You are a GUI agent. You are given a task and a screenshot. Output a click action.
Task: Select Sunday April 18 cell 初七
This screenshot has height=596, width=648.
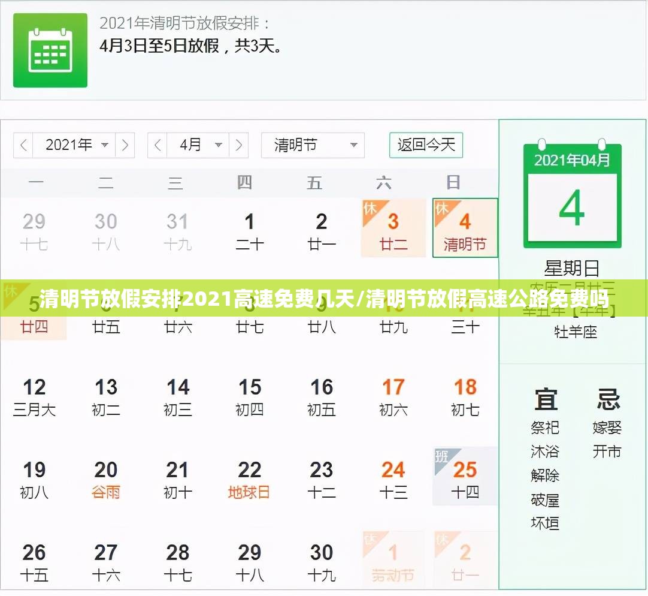click(x=465, y=397)
